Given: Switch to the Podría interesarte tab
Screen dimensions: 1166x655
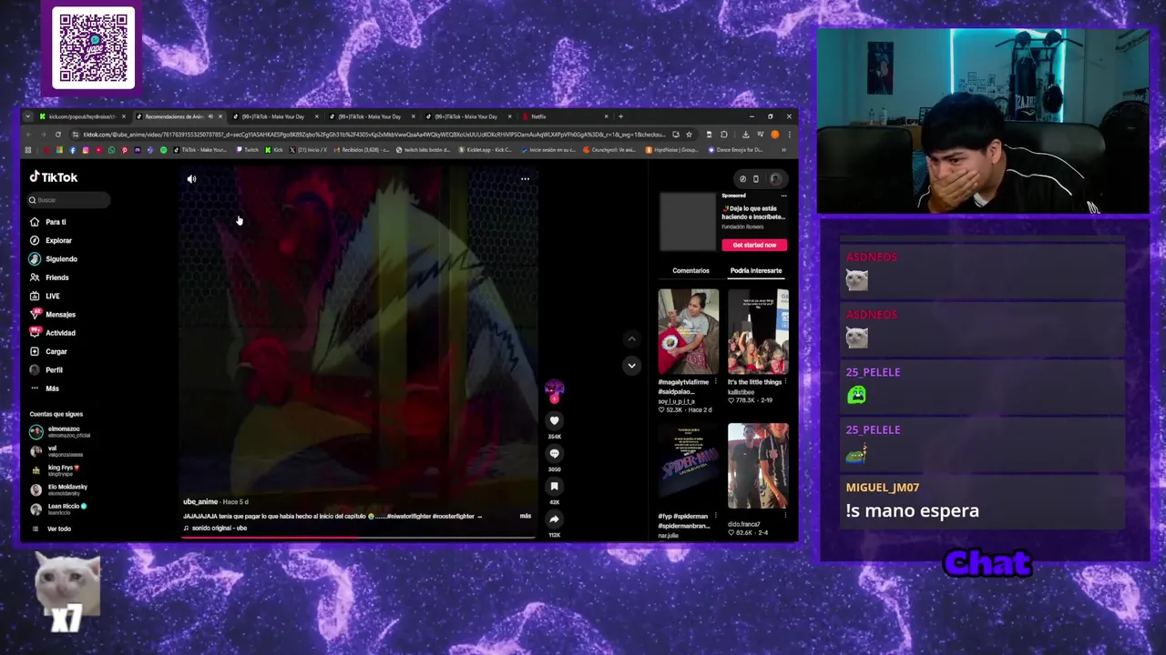Looking at the screenshot, I should coord(755,270).
